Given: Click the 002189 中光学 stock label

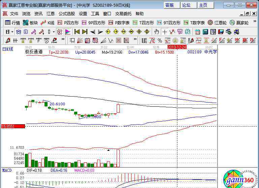Looking at the screenshot, I should (202, 52).
